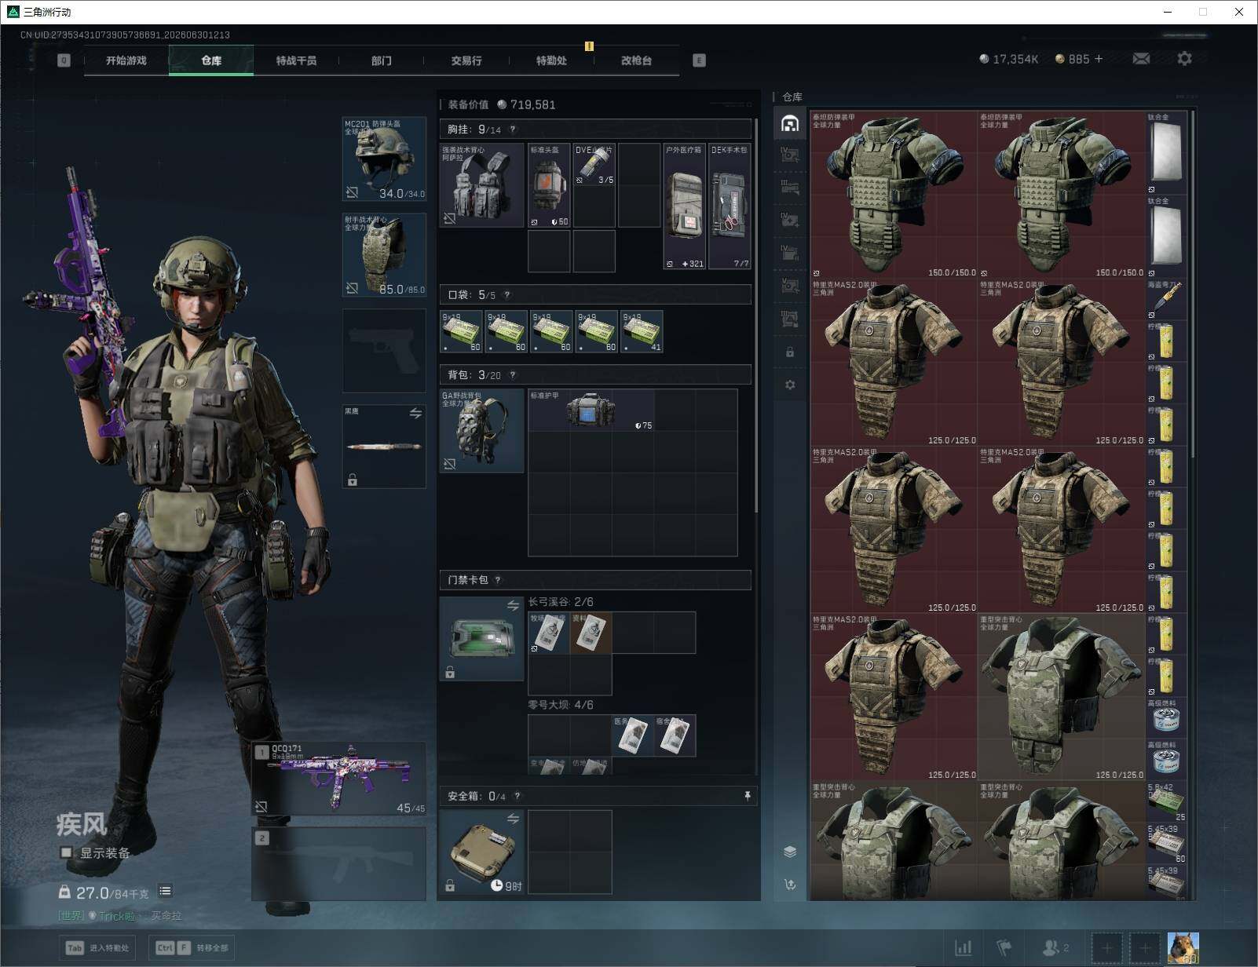Expand the 胸挂 help question mark
Screen dimensions: 1258x967
click(x=513, y=130)
